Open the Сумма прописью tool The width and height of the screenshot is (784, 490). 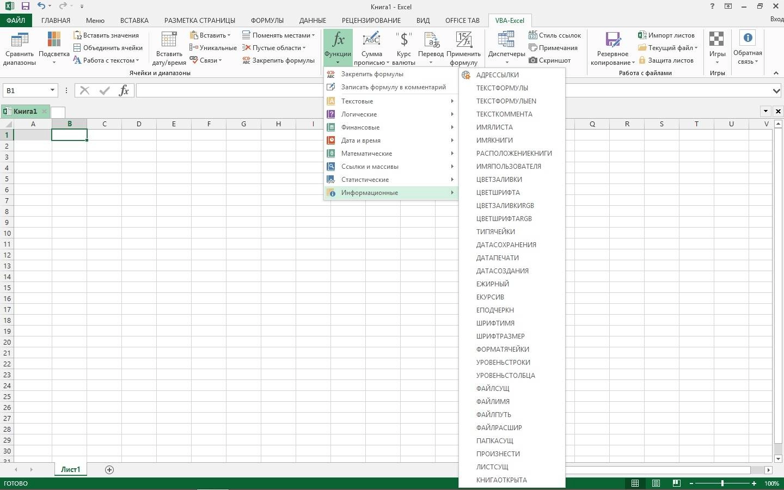tap(372, 48)
